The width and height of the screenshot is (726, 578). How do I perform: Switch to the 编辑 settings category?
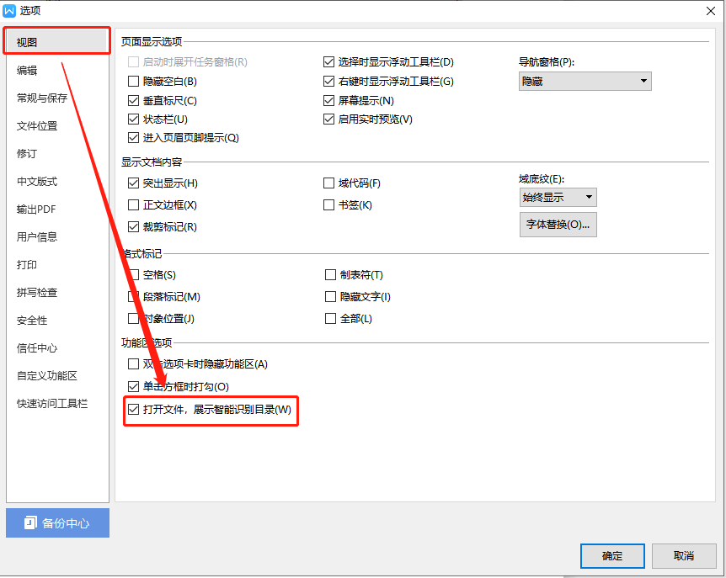coord(27,71)
